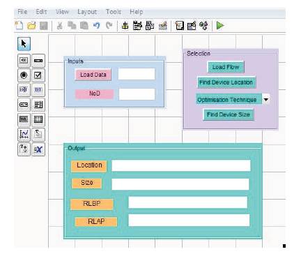Choose the Slider component from palette
Image resolution: width=301 pixels, height=254 pixels.
click(38, 61)
